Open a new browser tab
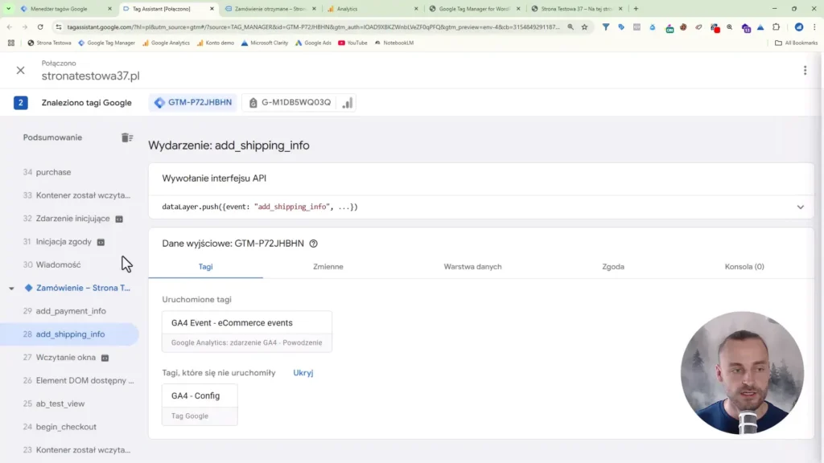The image size is (824, 463). 636,8
